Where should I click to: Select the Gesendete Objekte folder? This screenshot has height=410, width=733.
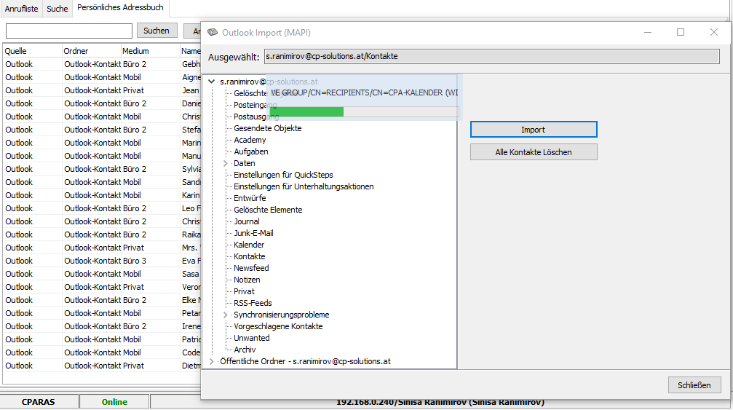tap(267, 128)
